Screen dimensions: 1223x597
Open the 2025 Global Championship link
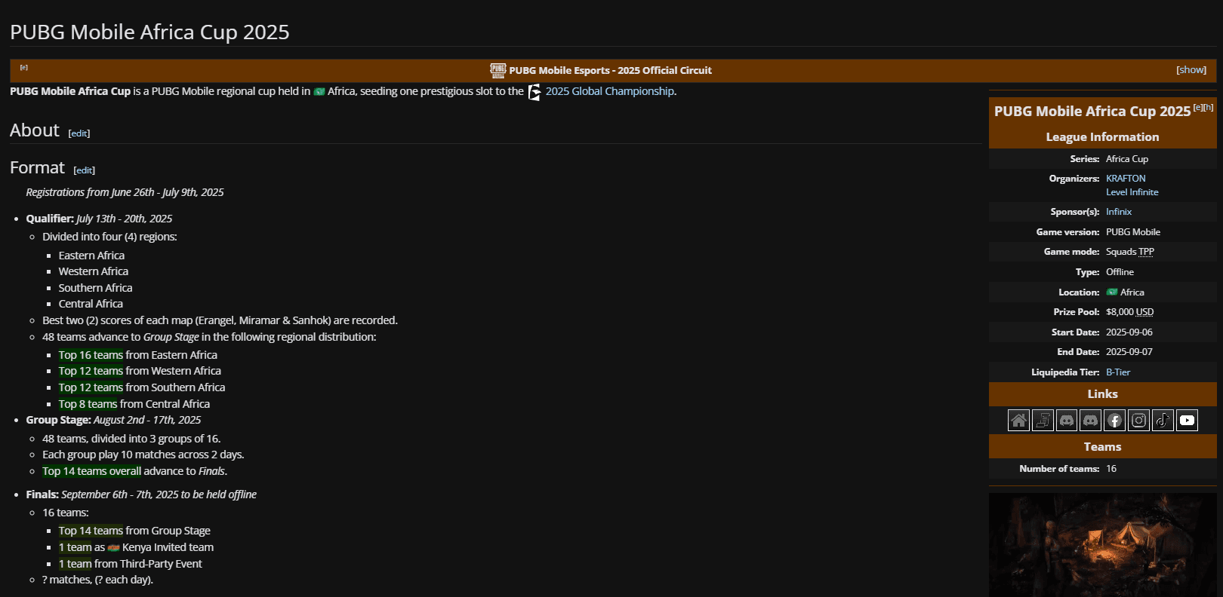(610, 91)
